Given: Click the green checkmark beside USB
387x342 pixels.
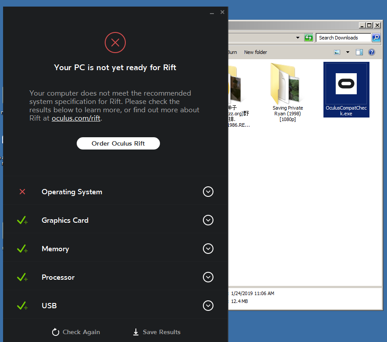Looking at the screenshot, I should pyautogui.click(x=22, y=306).
